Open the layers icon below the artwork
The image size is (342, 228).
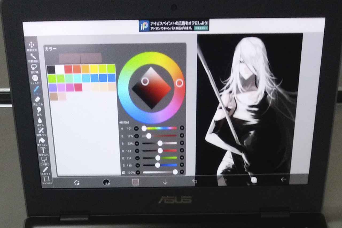pos(254,180)
